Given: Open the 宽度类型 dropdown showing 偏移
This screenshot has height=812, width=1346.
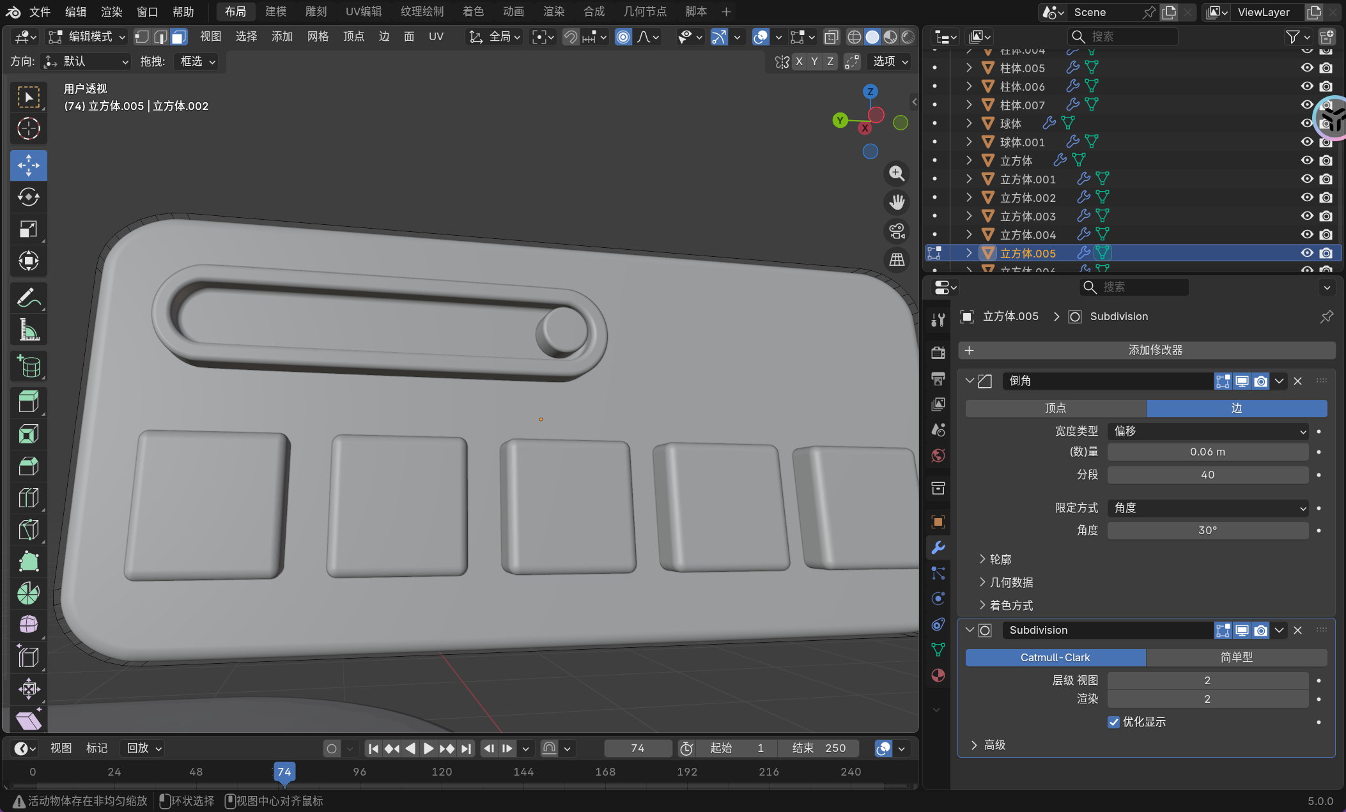Looking at the screenshot, I should click(x=1207, y=431).
